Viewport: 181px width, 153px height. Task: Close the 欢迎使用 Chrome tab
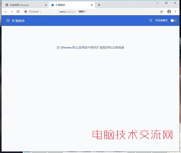click(46, 5)
